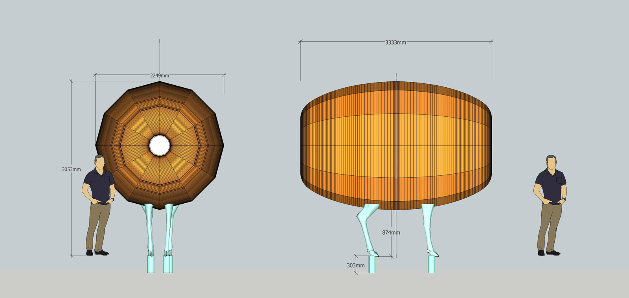Select the white circular hole in front view
Image resolution: width=629 pixels, height=298 pixels.
(160, 145)
